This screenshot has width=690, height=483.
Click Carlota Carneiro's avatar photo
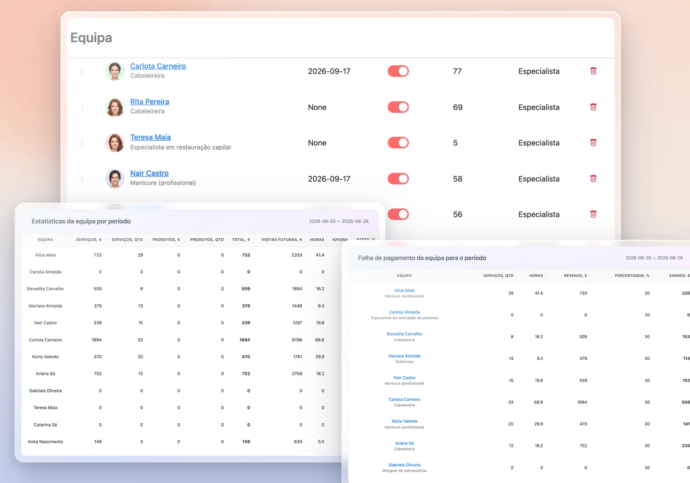click(115, 71)
